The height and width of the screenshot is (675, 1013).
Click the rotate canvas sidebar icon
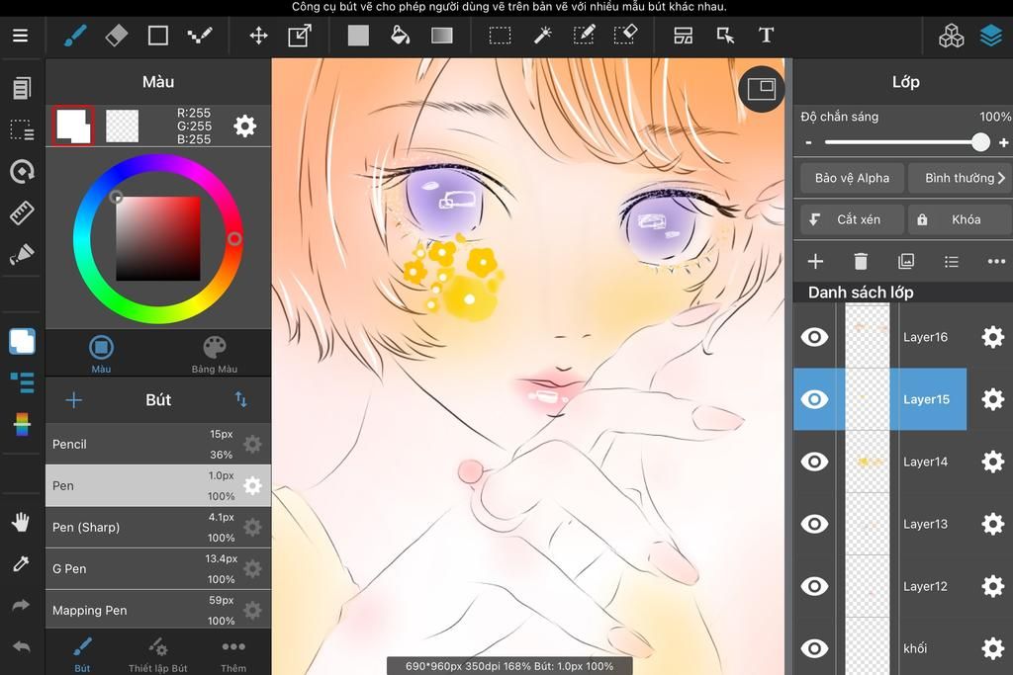coord(22,172)
